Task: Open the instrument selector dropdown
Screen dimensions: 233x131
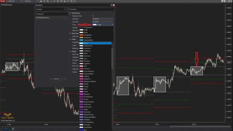Action: click(15, 1)
